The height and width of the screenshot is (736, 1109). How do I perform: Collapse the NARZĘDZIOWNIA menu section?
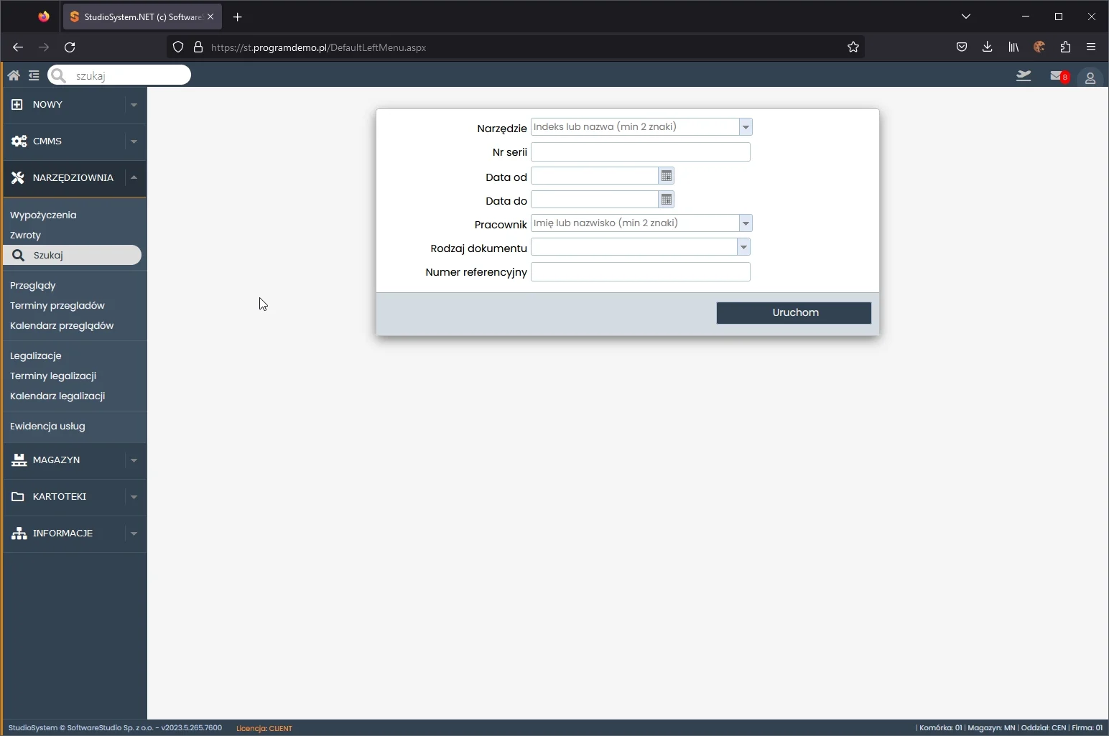click(134, 177)
